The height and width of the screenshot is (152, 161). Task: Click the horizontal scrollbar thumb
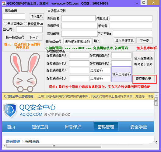click(x=54, y=146)
